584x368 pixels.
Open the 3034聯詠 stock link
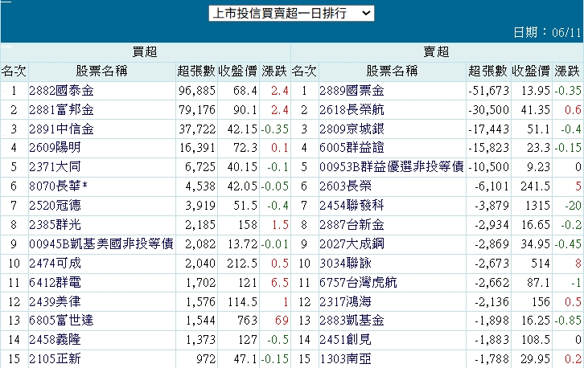tap(345, 263)
